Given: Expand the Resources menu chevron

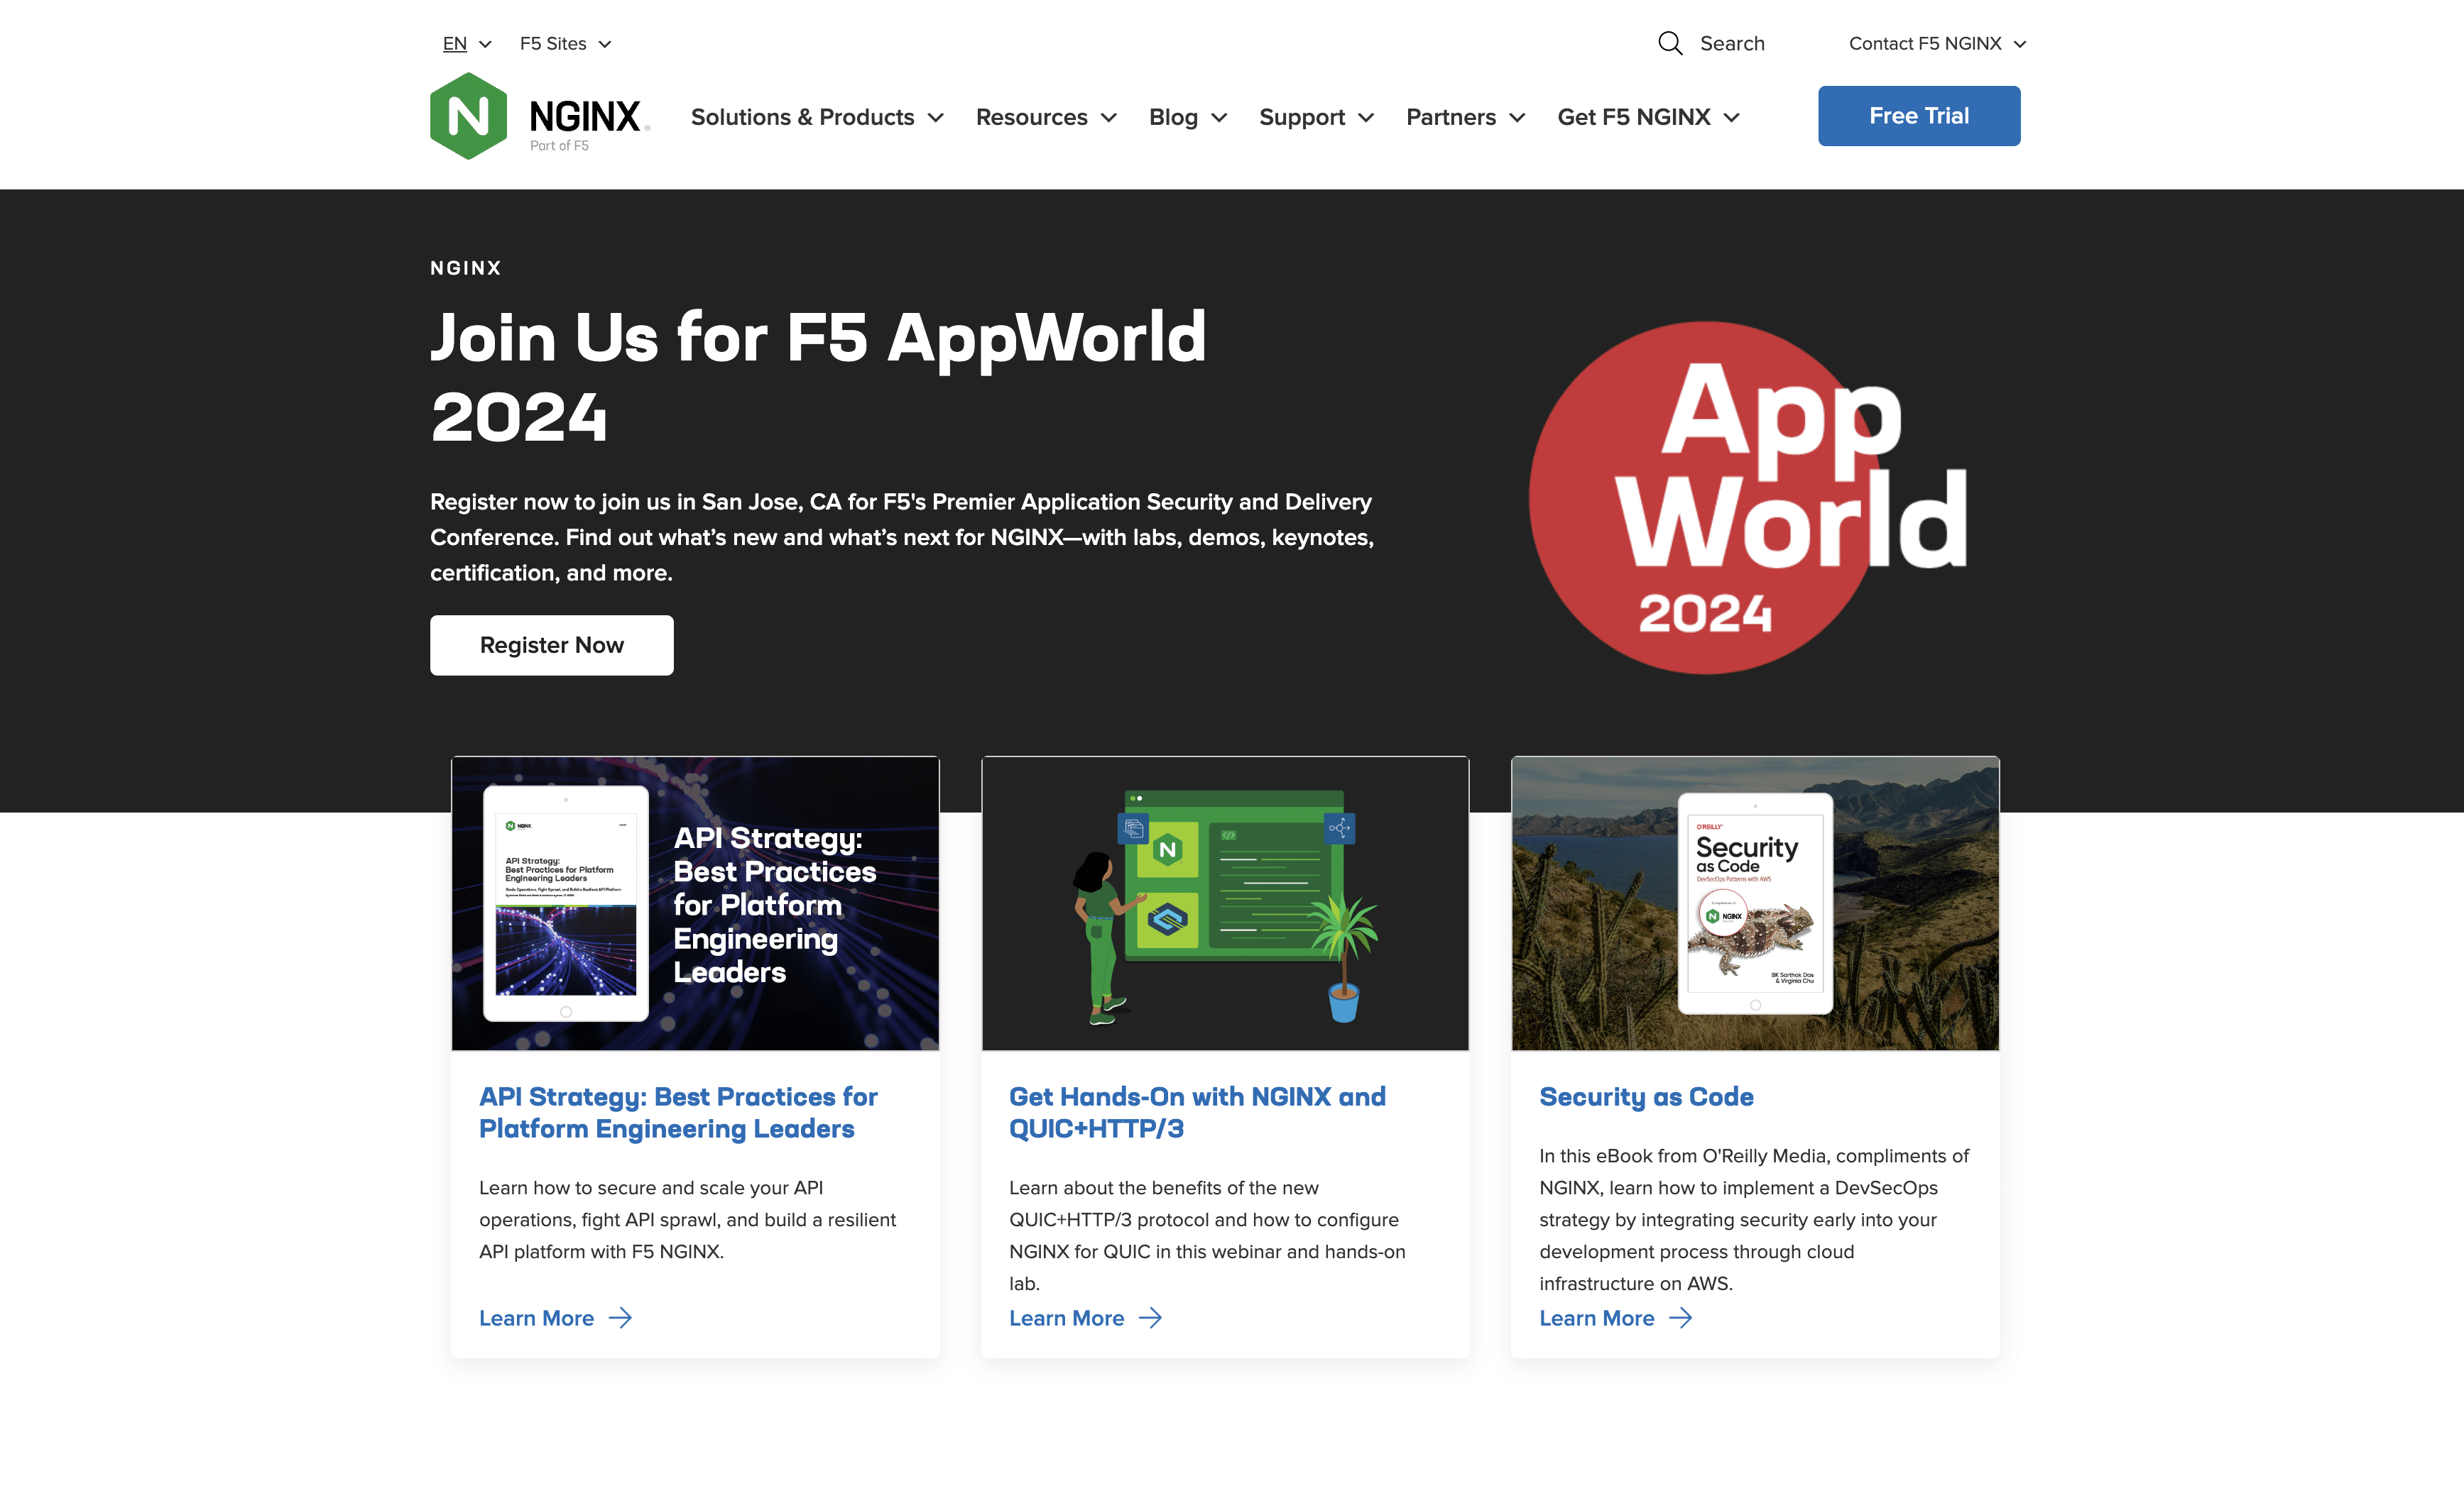Looking at the screenshot, I should (1109, 118).
